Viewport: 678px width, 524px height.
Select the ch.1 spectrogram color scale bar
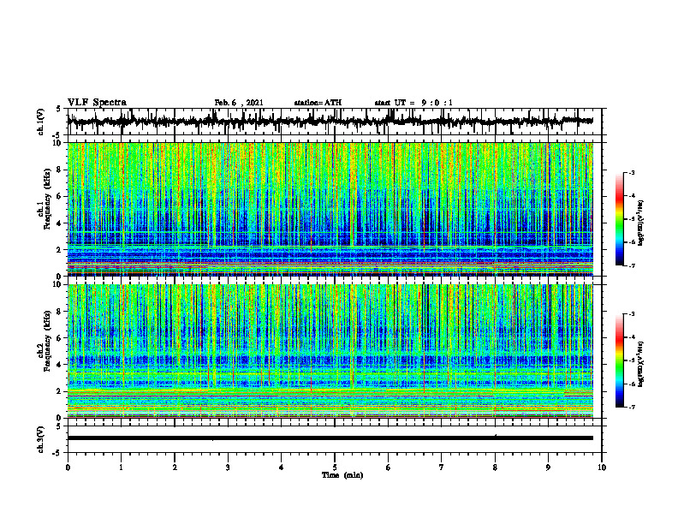click(619, 218)
